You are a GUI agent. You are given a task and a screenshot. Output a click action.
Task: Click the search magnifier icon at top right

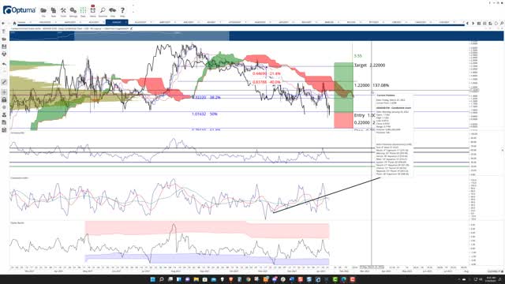pos(502,23)
